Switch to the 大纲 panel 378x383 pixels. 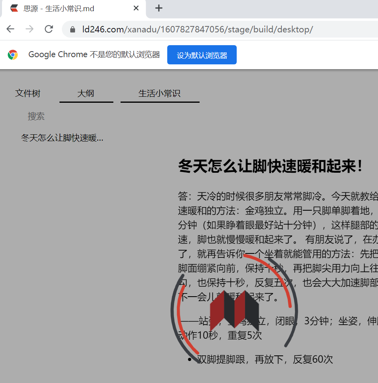pyautogui.click(x=86, y=93)
